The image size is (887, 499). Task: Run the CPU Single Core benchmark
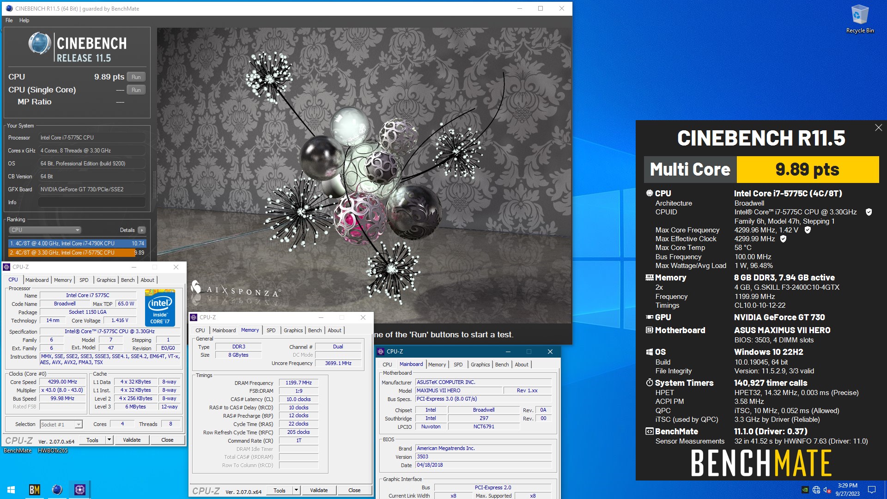coord(136,90)
